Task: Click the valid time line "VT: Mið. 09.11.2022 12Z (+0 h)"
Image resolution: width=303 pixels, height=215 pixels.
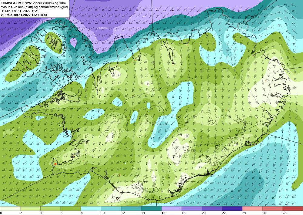Action: (24, 15)
